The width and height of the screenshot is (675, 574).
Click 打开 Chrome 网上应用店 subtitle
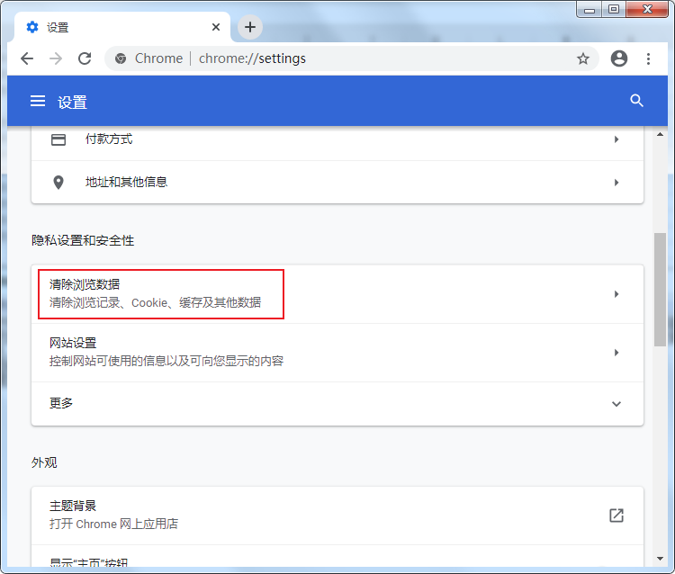pyautogui.click(x=113, y=524)
